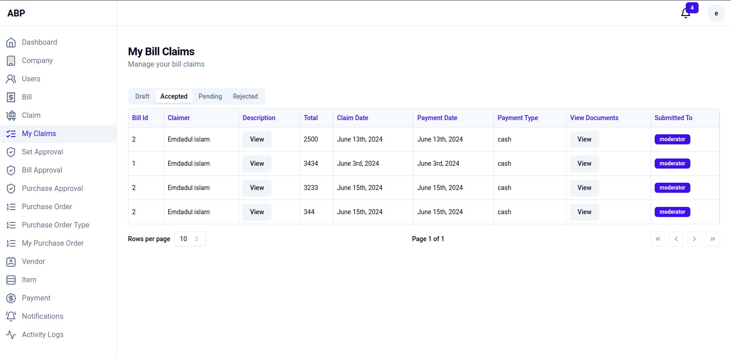
Task: Click moderator badge in the 344 row
Action: pos(672,212)
